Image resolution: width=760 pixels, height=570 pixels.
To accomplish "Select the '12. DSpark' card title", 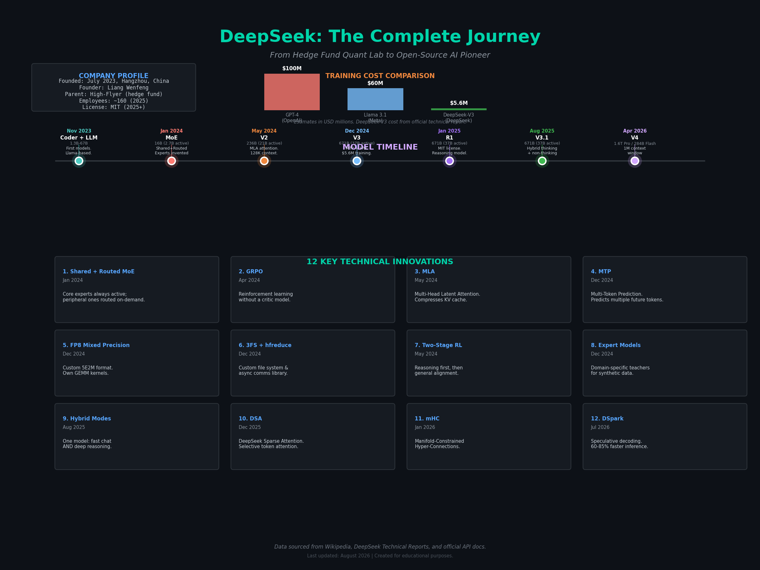I will click(607, 419).
